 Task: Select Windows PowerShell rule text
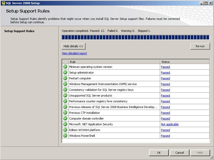(x=82, y=136)
